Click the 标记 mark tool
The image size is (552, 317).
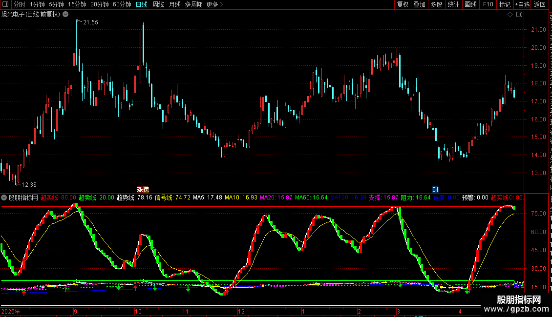point(505,4)
